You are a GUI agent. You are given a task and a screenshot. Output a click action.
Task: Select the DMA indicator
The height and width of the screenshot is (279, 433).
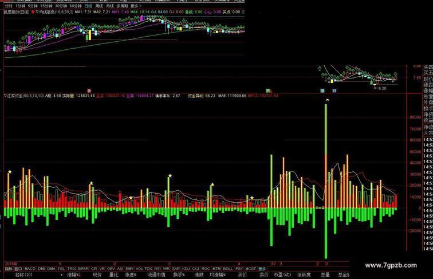pos(52,269)
